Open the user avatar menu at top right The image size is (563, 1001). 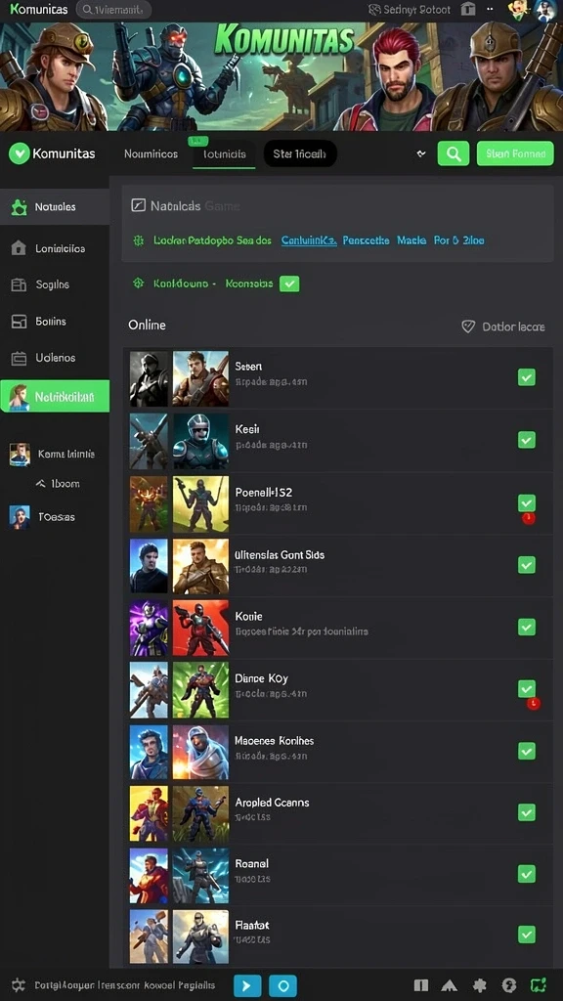[x=545, y=10]
